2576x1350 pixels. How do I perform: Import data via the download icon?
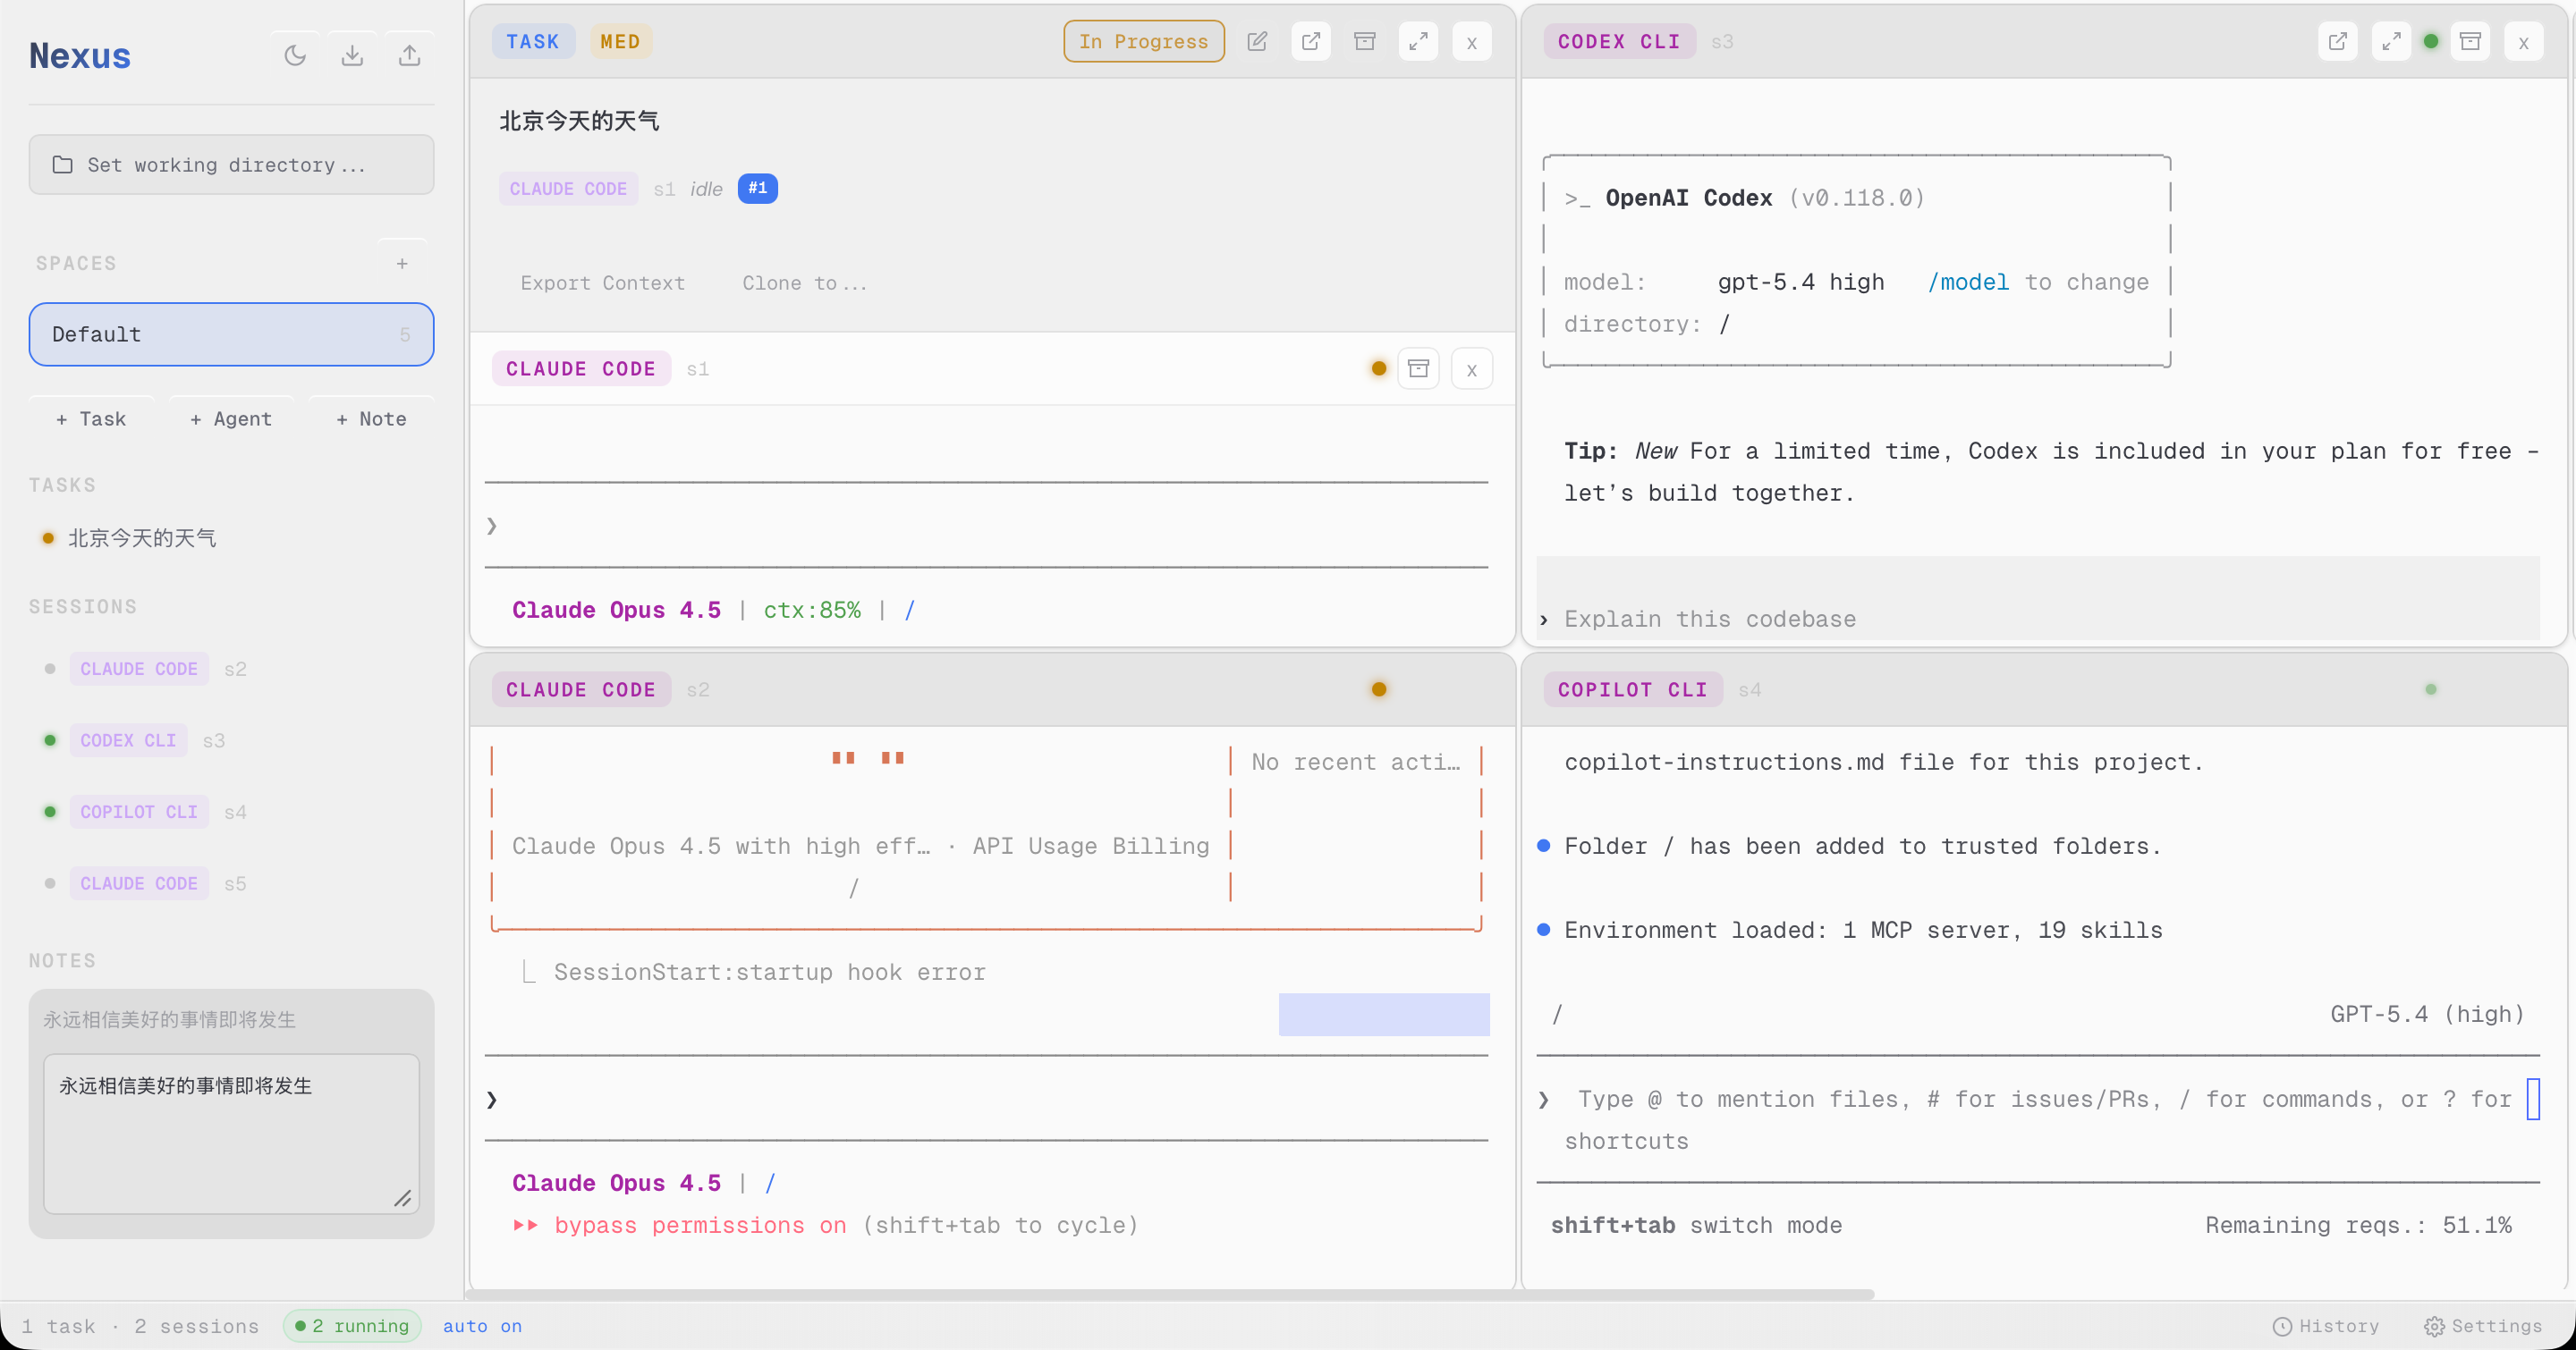coord(352,55)
